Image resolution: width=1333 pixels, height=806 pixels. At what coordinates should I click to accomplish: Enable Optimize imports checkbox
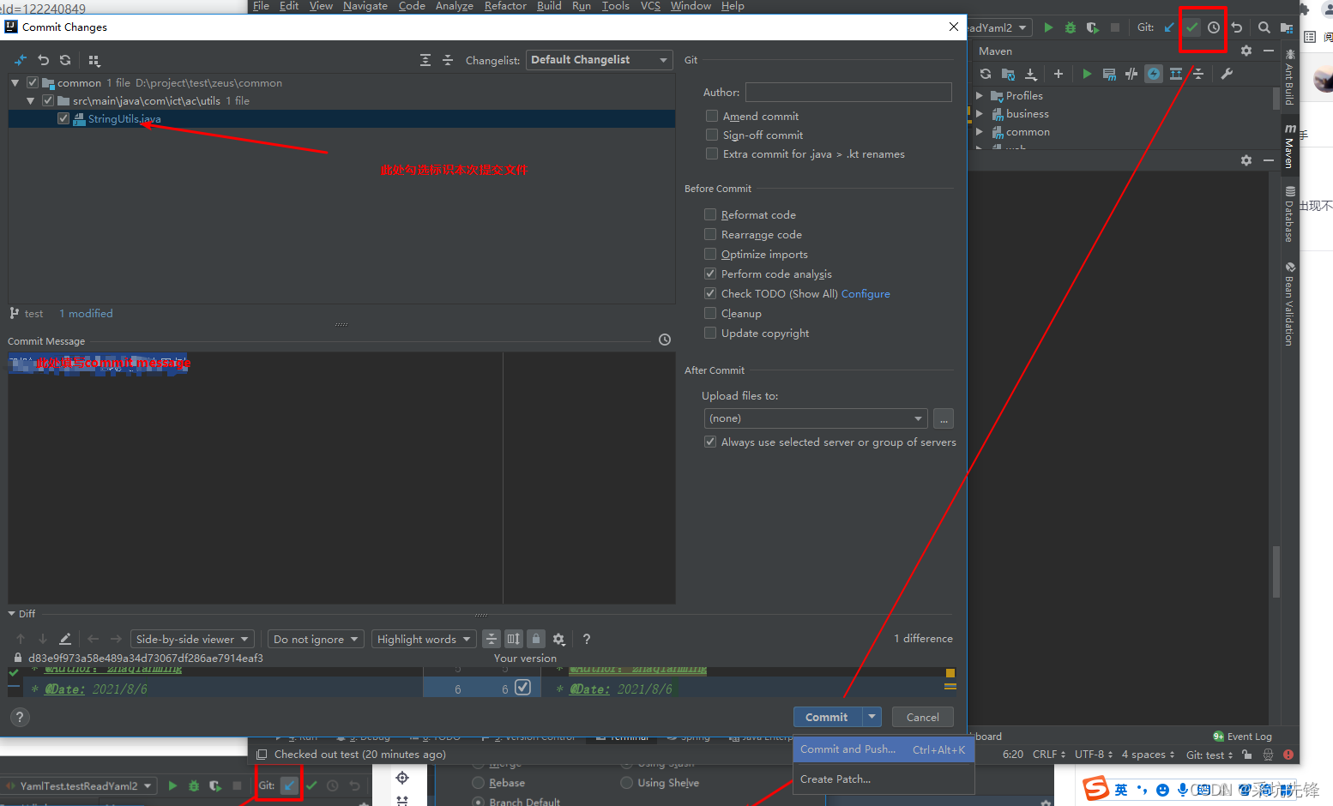coord(710,254)
